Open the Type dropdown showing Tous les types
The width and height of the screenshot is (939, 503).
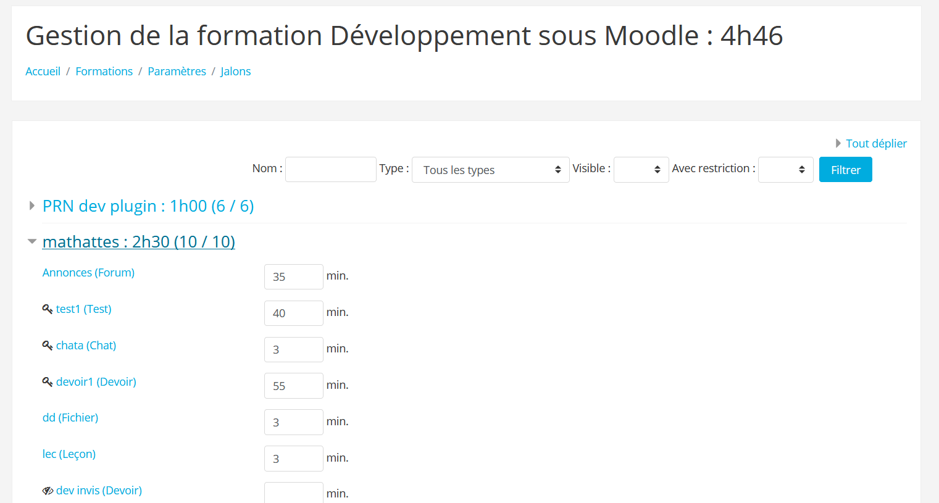(x=490, y=170)
